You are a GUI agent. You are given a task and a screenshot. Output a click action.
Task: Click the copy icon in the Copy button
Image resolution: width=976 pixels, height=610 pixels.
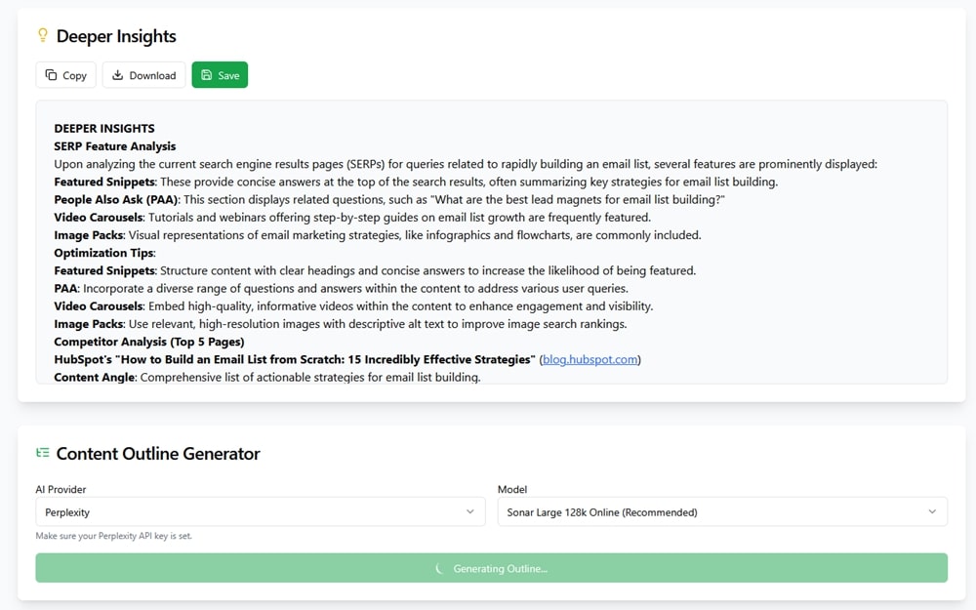(52, 75)
